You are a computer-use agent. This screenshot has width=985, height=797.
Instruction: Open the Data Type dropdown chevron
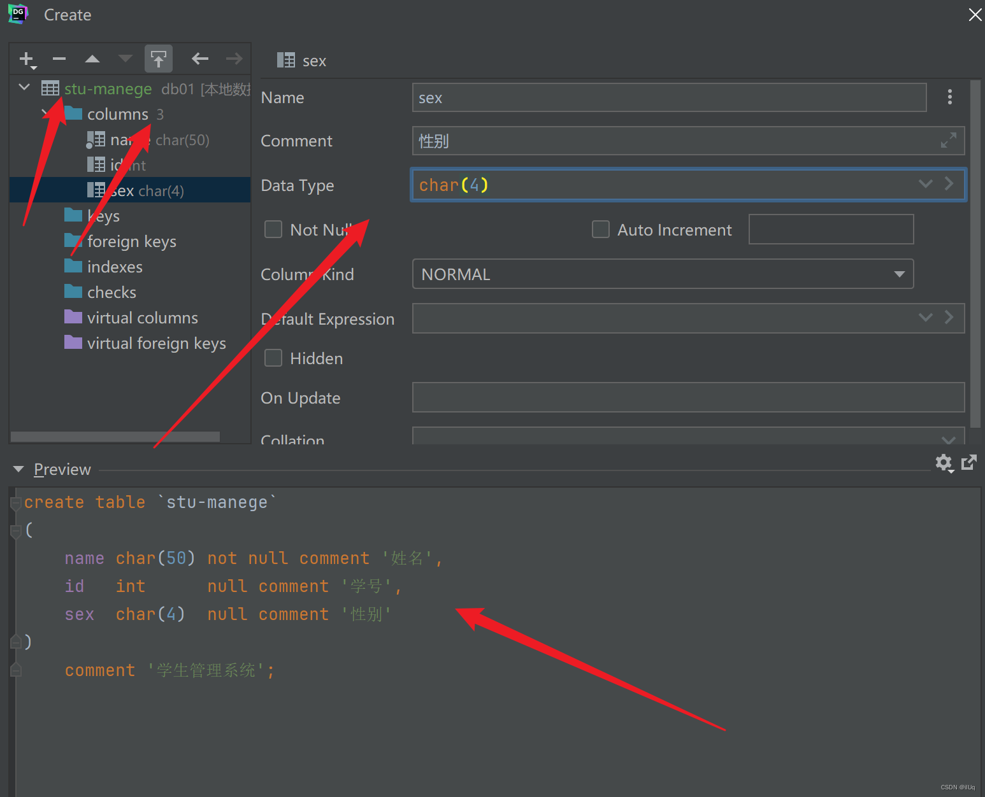(926, 184)
